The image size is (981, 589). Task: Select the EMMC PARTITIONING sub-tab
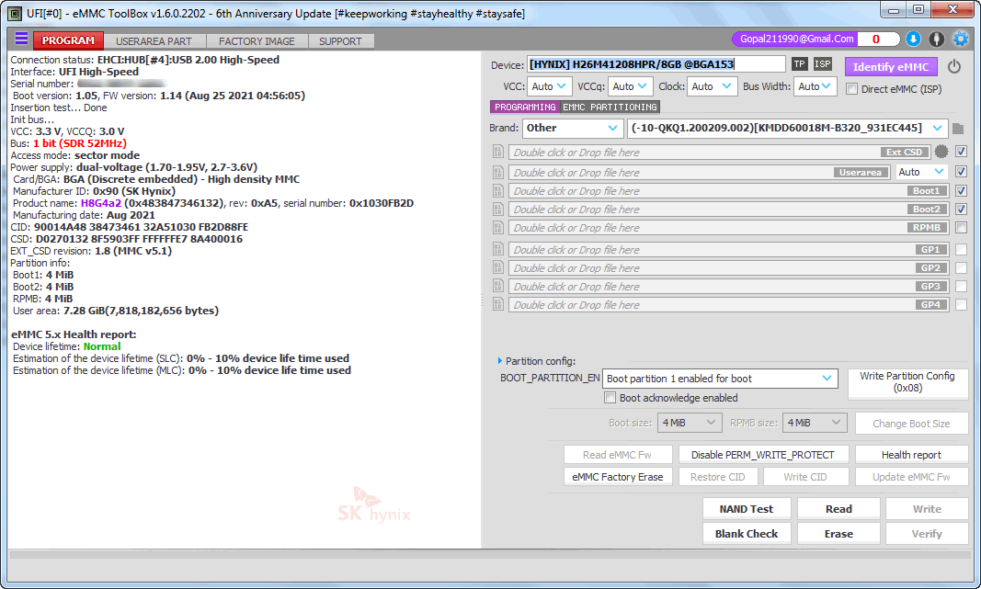point(610,107)
